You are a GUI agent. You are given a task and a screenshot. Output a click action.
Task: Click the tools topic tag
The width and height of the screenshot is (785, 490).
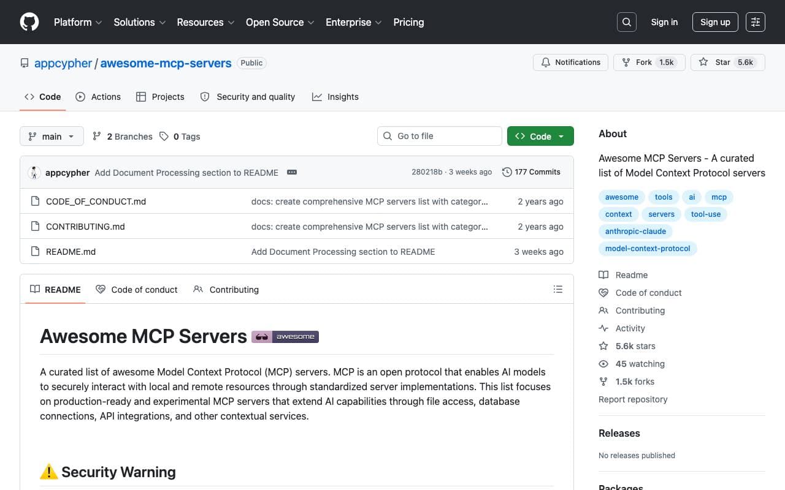tap(664, 197)
